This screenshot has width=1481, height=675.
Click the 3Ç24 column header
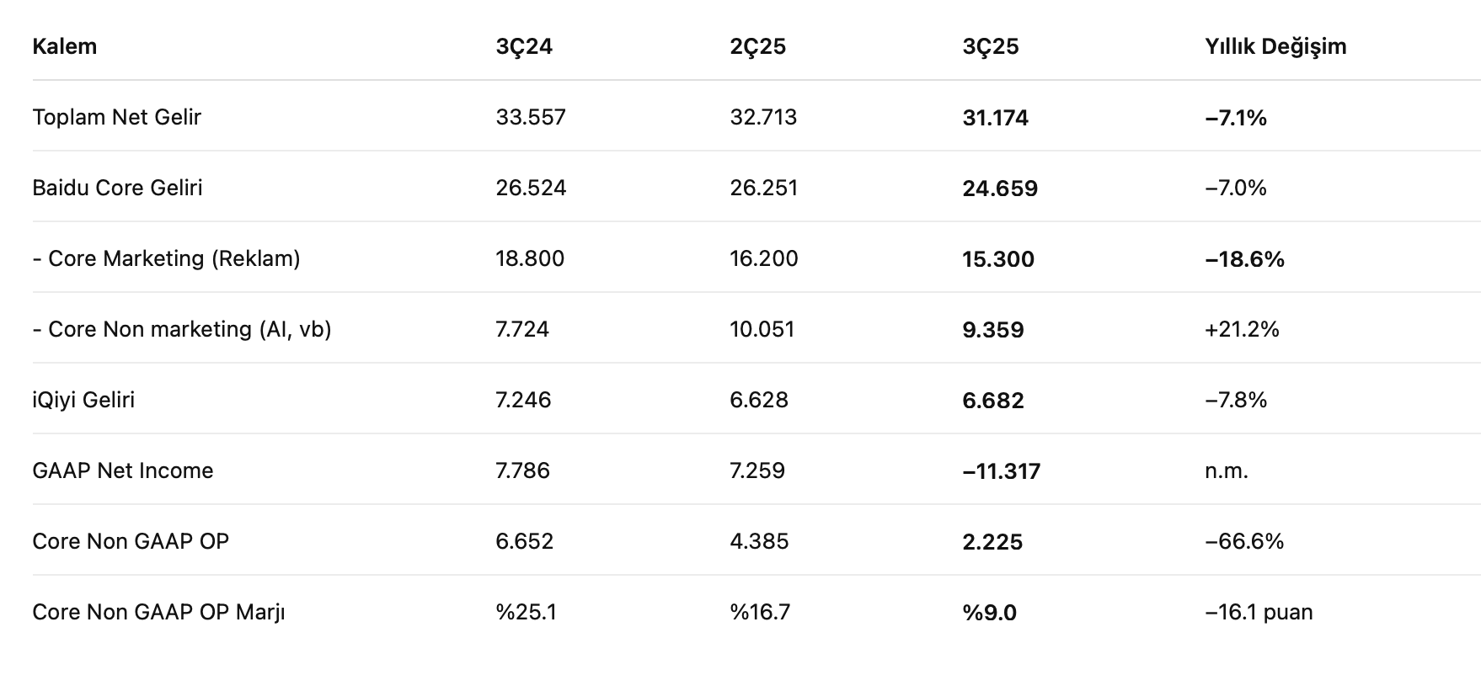[x=524, y=46]
